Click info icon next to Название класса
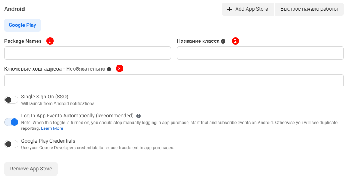 point(223,41)
